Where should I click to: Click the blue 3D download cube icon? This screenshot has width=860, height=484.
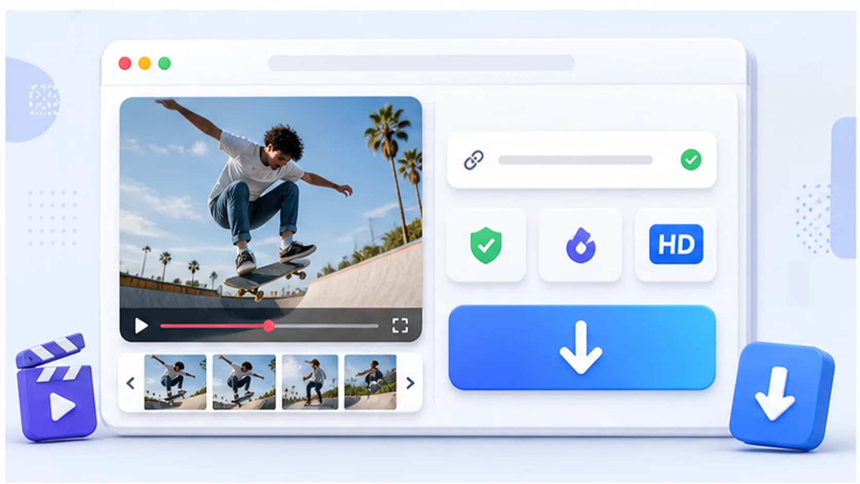(x=781, y=397)
